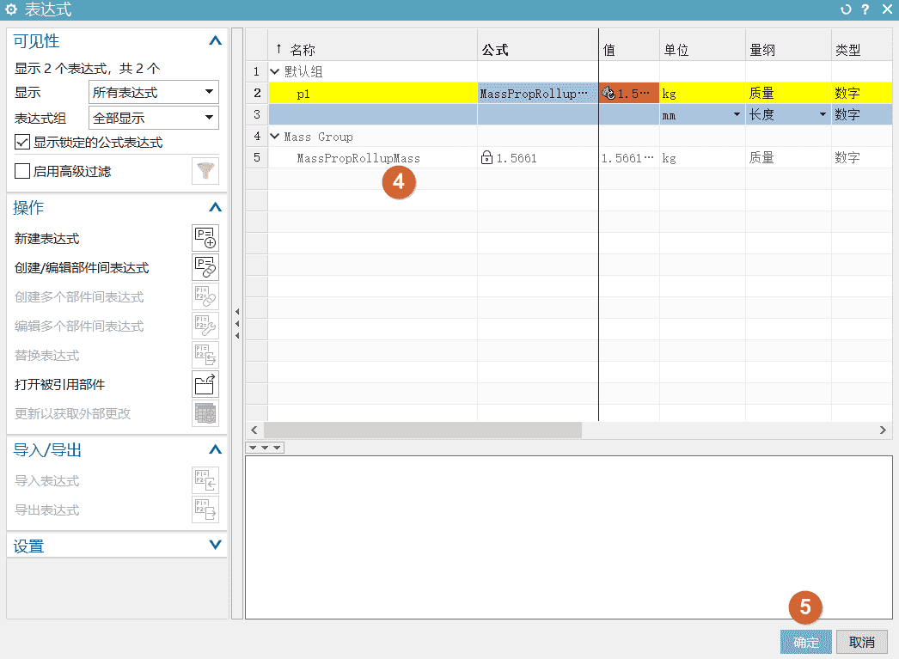The width and height of the screenshot is (899, 659).
Task: Click Create Multiple Interpart Expressions icon
Action: [x=205, y=296]
